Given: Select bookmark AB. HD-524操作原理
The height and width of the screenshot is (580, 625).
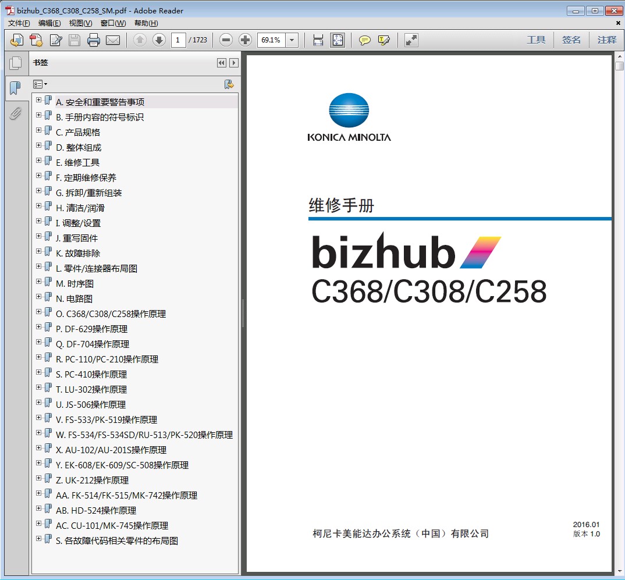Looking at the screenshot, I should (x=96, y=511).
